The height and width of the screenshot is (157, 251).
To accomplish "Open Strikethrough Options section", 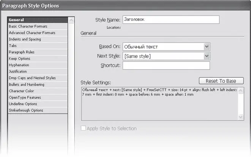I will click(26, 110).
